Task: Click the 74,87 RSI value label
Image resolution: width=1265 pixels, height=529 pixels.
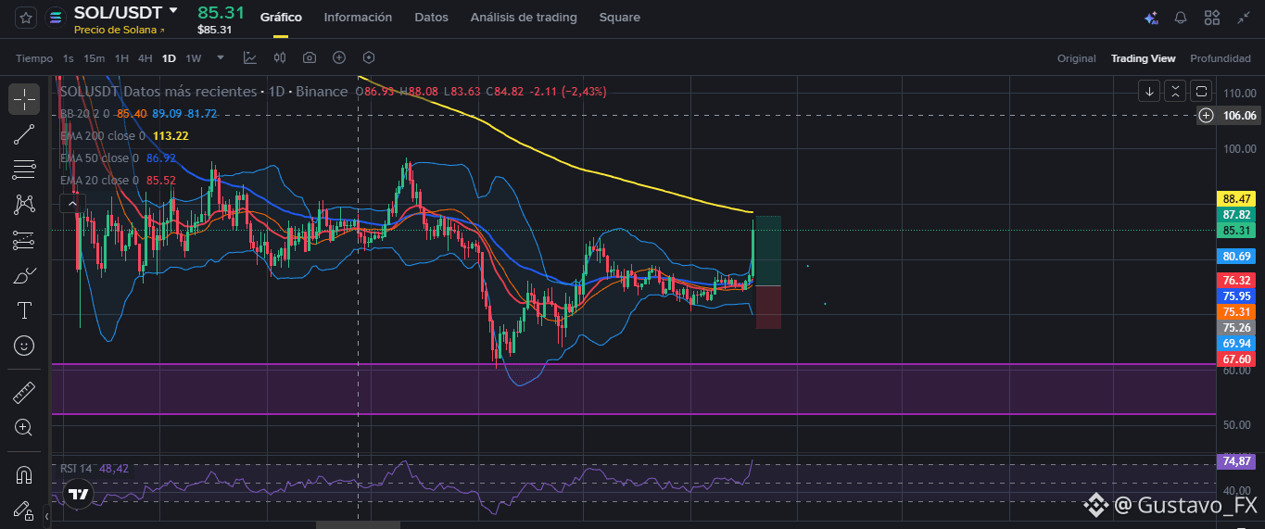Action: (1238, 460)
